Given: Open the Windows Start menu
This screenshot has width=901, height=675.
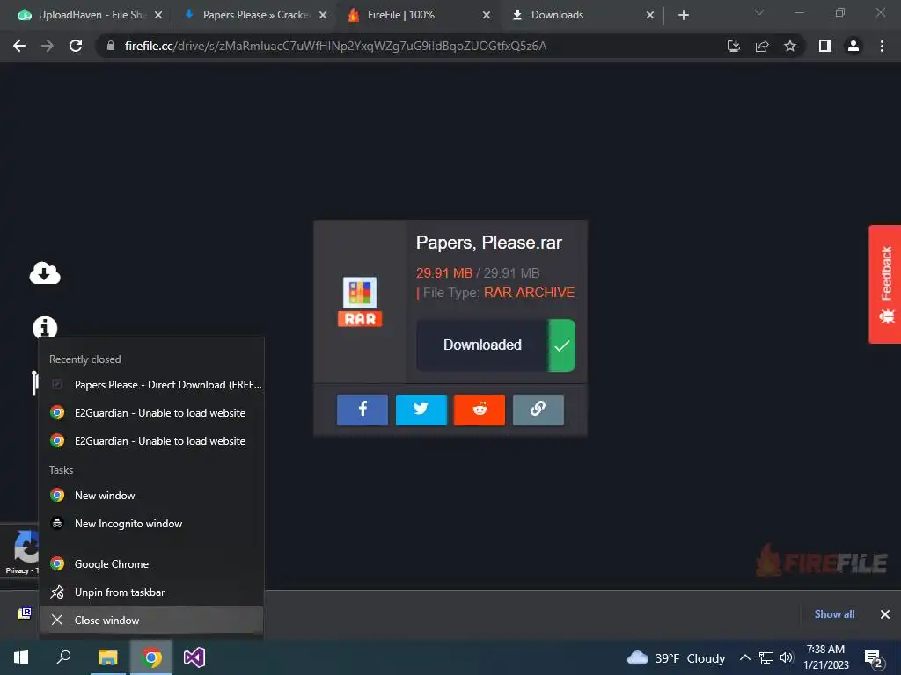Looking at the screenshot, I should click(x=21, y=657).
